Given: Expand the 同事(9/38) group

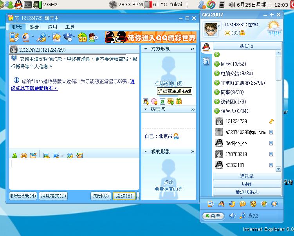Looking at the screenshot, I should click(217, 92).
